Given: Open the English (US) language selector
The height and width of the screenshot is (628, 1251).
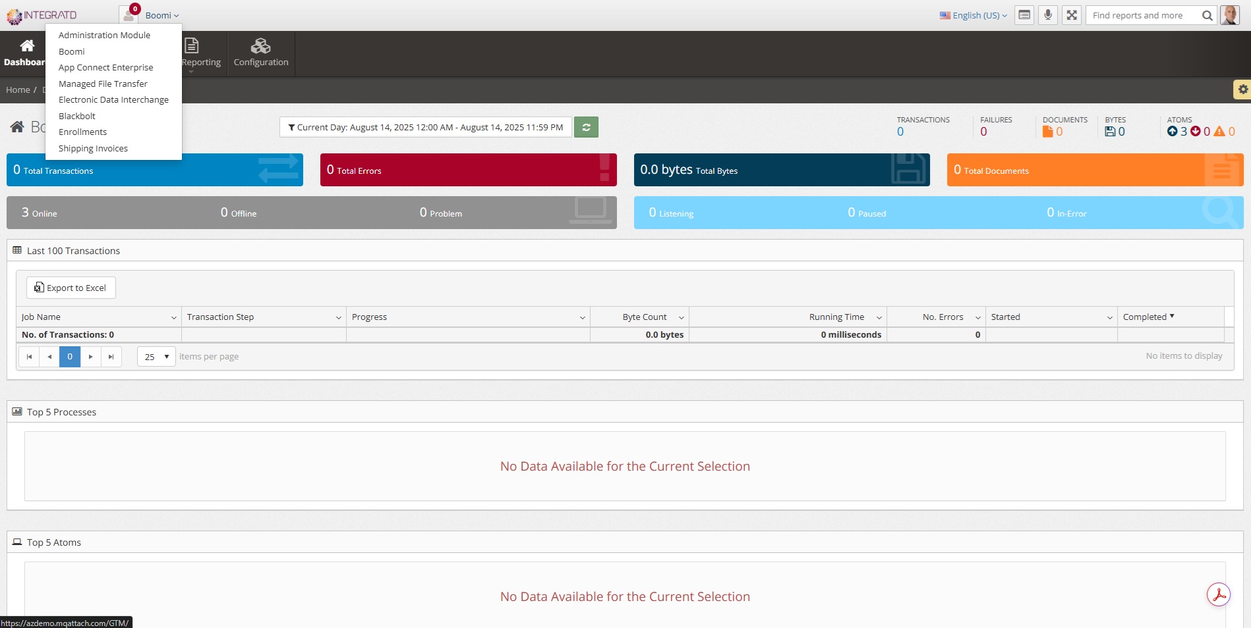Looking at the screenshot, I should (x=972, y=15).
